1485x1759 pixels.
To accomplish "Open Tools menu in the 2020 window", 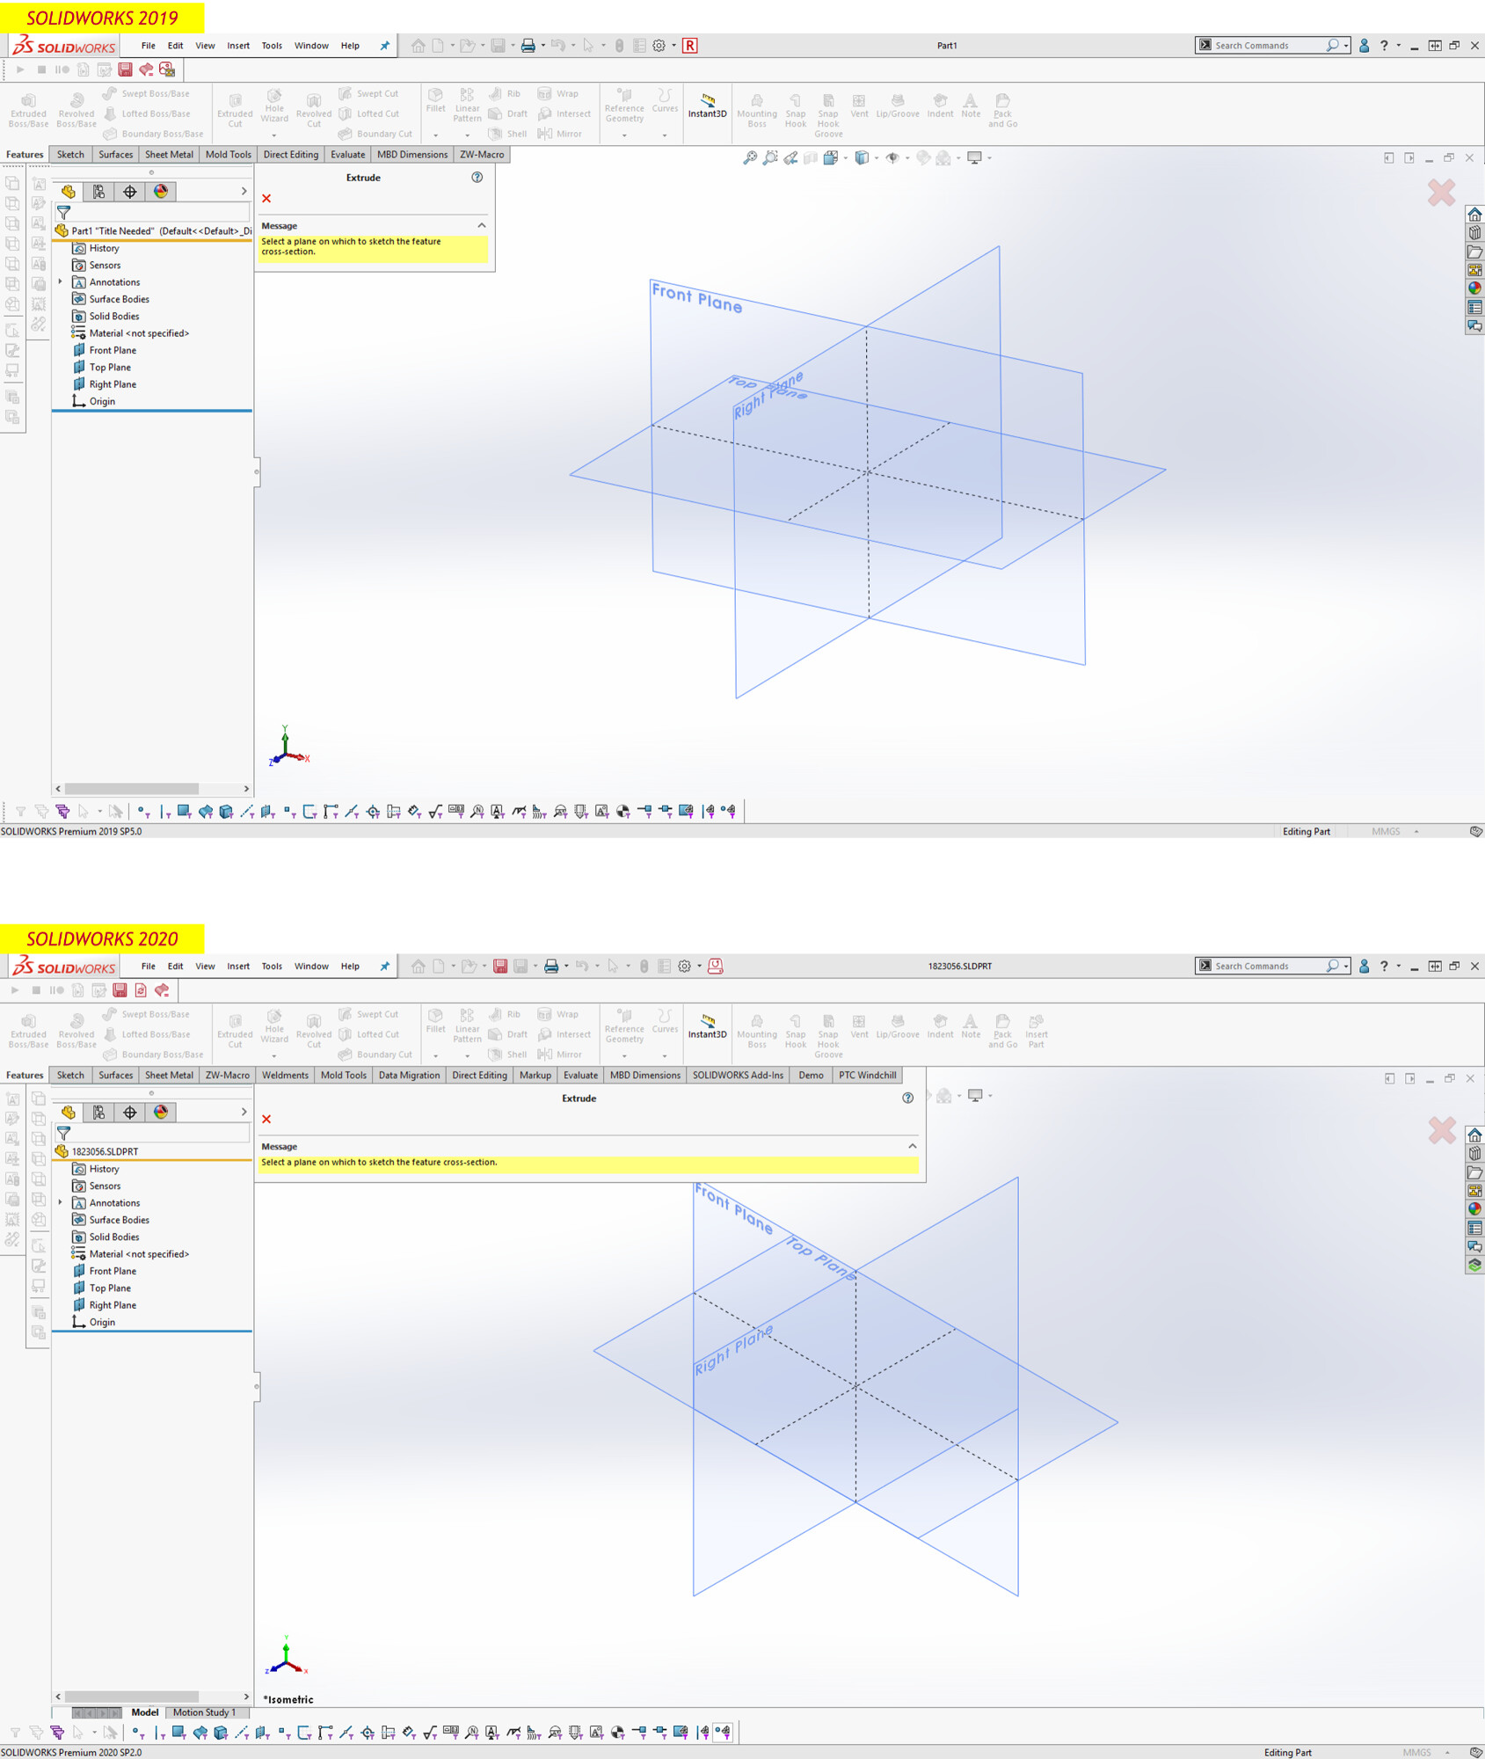I will point(272,966).
